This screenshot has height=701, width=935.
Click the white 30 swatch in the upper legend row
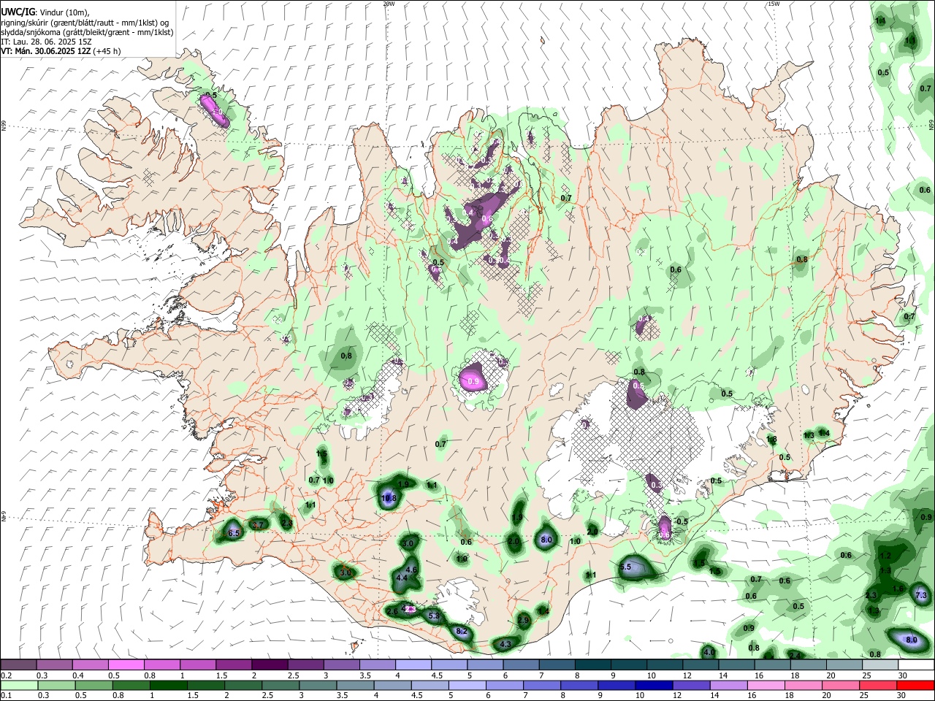(916, 664)
